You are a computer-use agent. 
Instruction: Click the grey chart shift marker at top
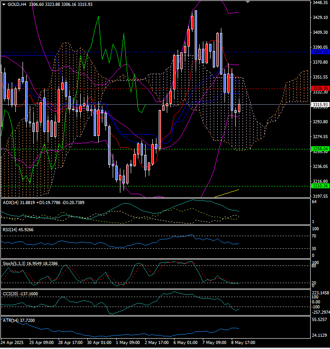tap(248, 2)
